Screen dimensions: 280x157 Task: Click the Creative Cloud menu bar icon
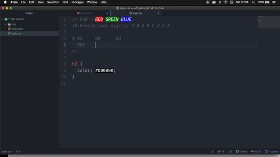(214, 2)
